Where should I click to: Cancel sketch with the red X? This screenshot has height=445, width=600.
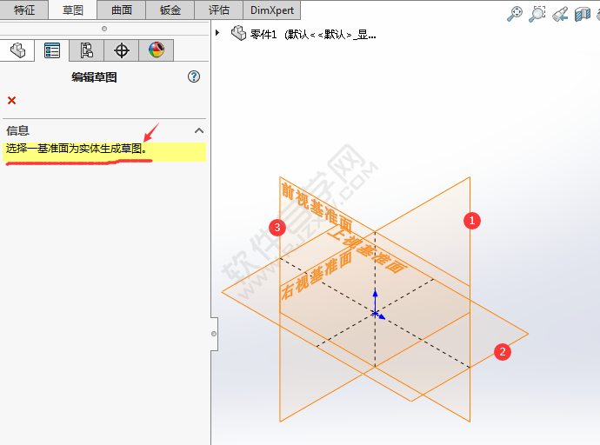pos(12,101)
